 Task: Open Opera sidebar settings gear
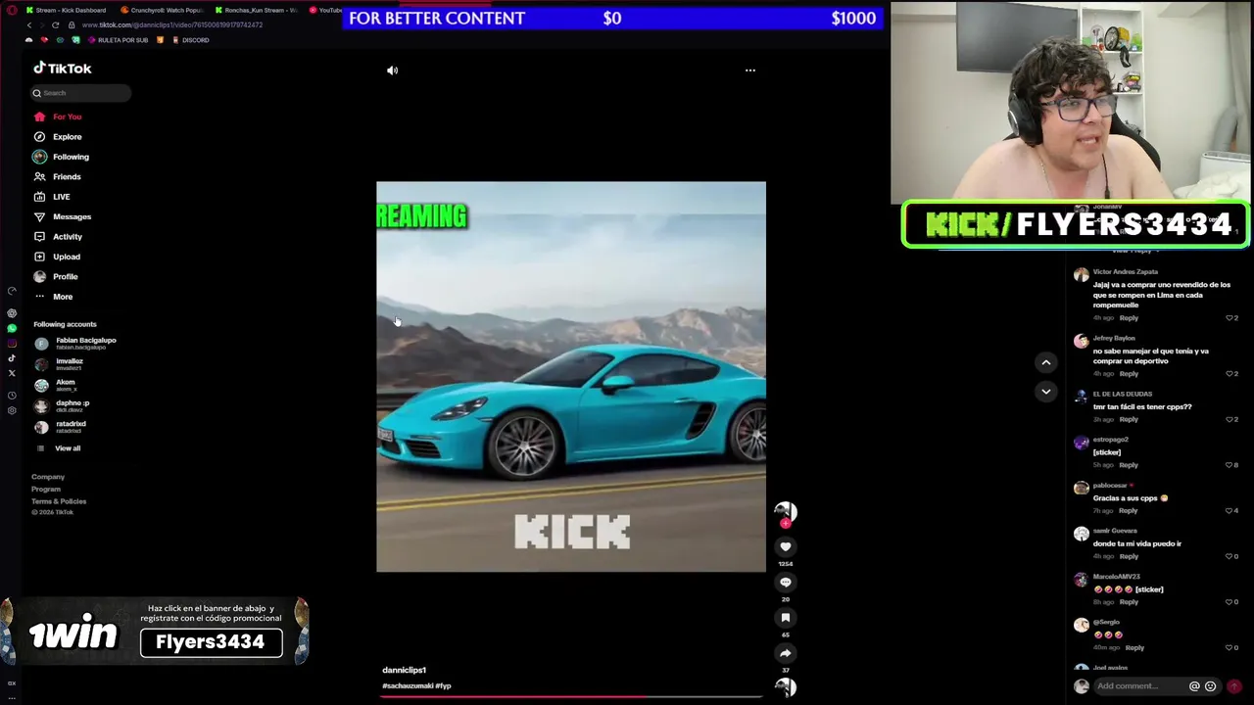click(x=12, y=410)
